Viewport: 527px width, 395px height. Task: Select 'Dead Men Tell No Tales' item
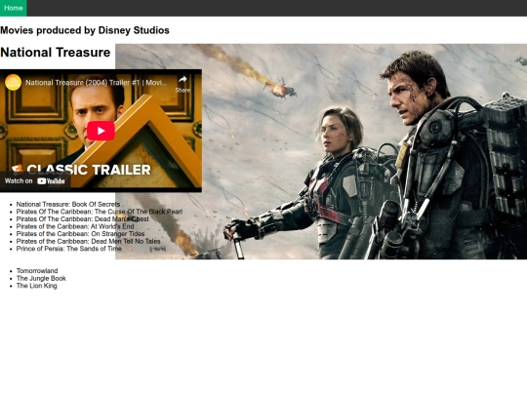(89, 241)
